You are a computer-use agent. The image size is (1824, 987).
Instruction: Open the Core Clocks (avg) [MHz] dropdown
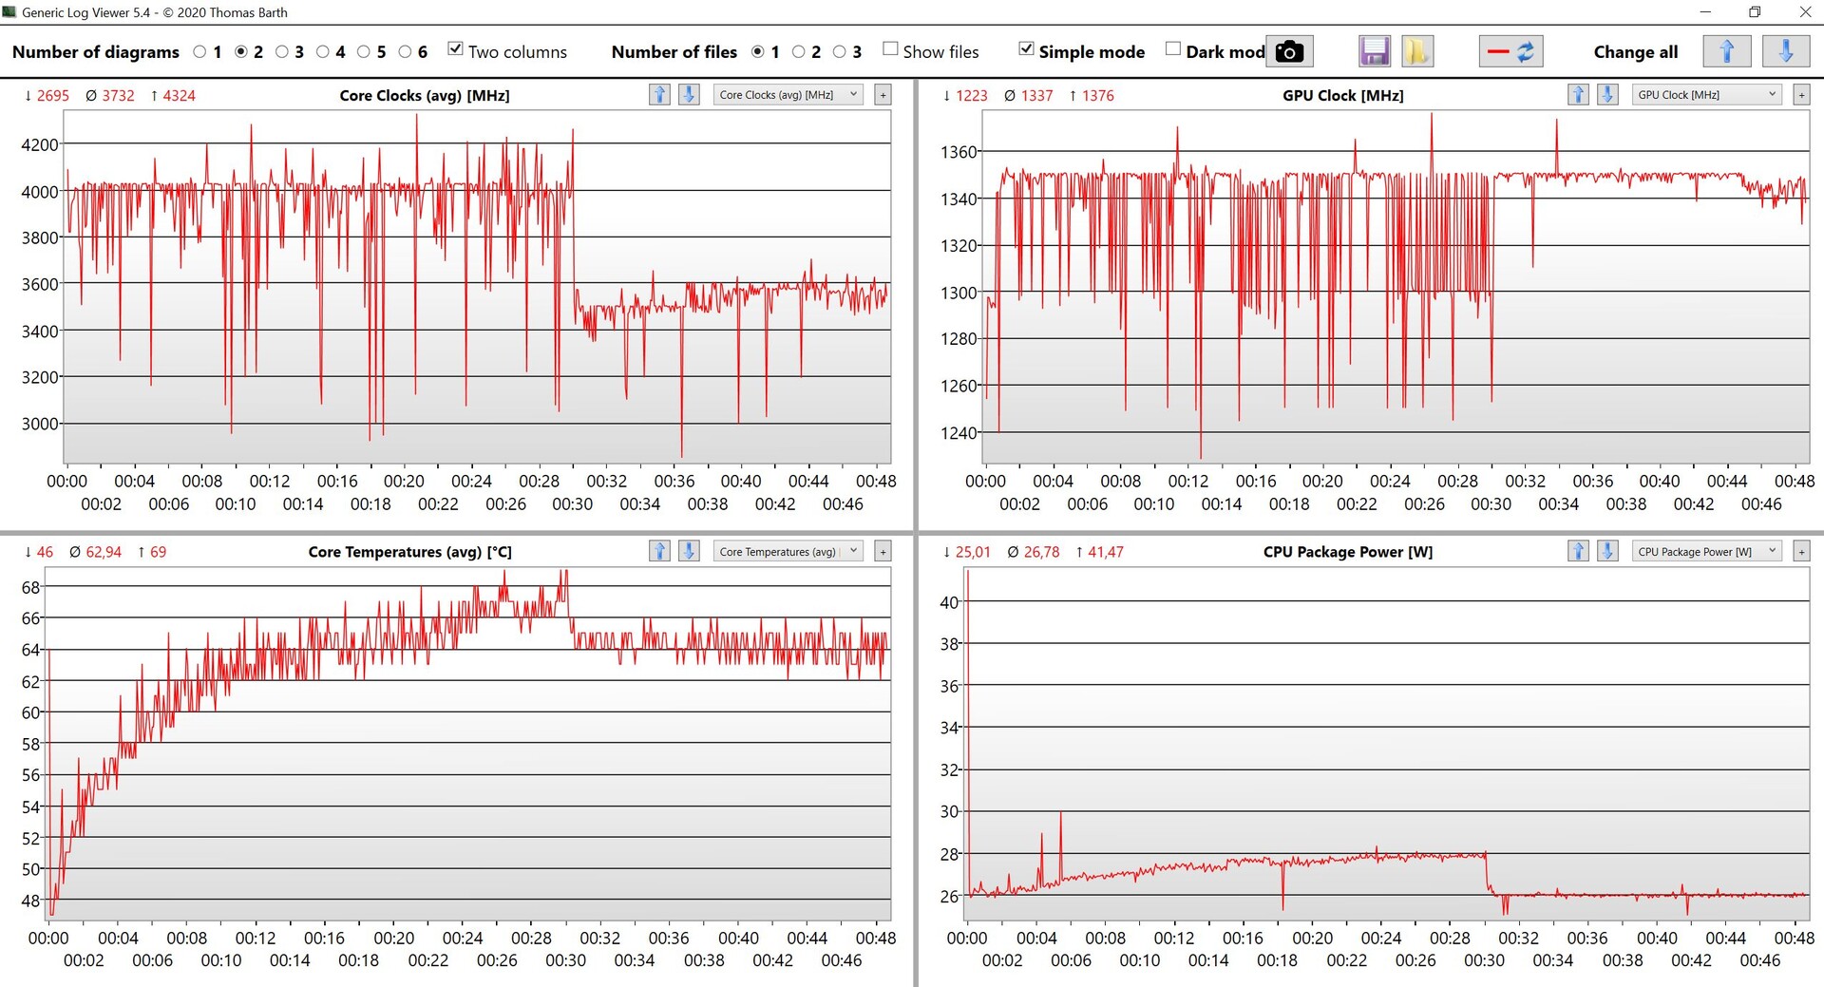(788, 95)
